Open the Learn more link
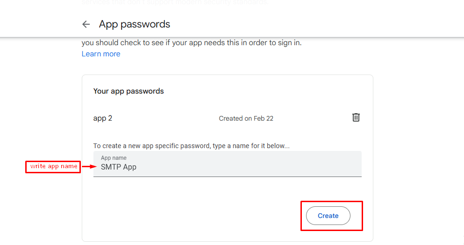 (101, 54)
